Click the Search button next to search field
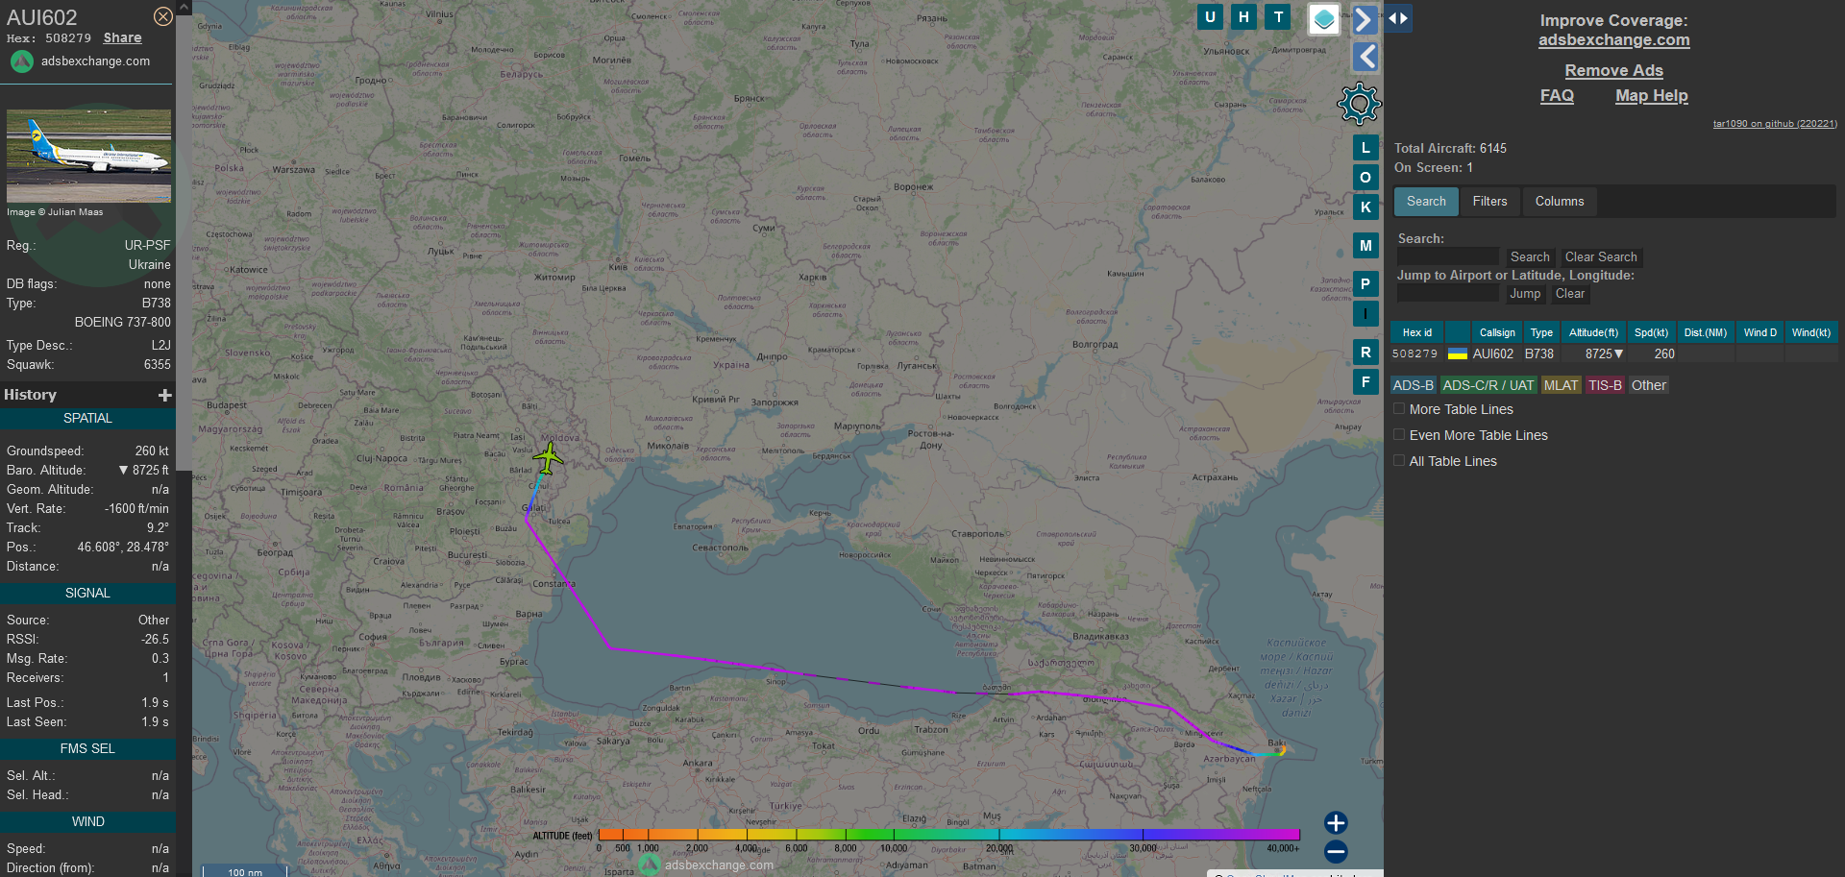This screenshot has height=877, width=1845. coord(1530,257)
